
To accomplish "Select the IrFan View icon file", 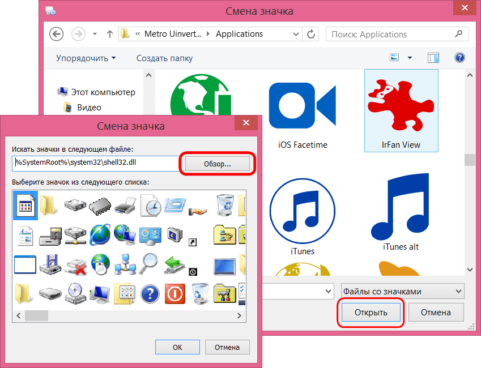I will coord(401,110).
